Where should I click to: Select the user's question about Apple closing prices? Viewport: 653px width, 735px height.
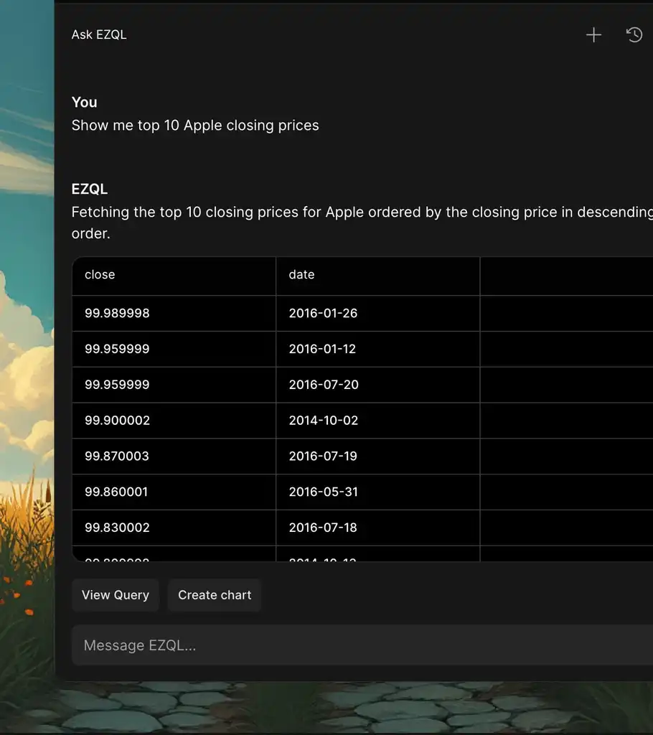click(195, 125)
